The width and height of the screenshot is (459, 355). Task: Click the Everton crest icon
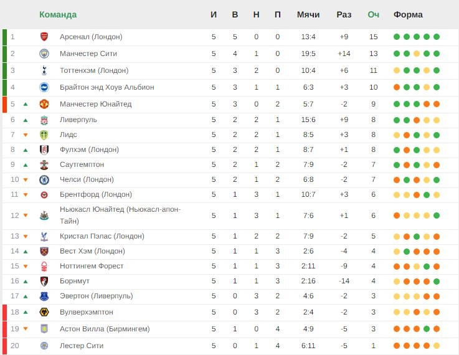[x=44, y=296]
